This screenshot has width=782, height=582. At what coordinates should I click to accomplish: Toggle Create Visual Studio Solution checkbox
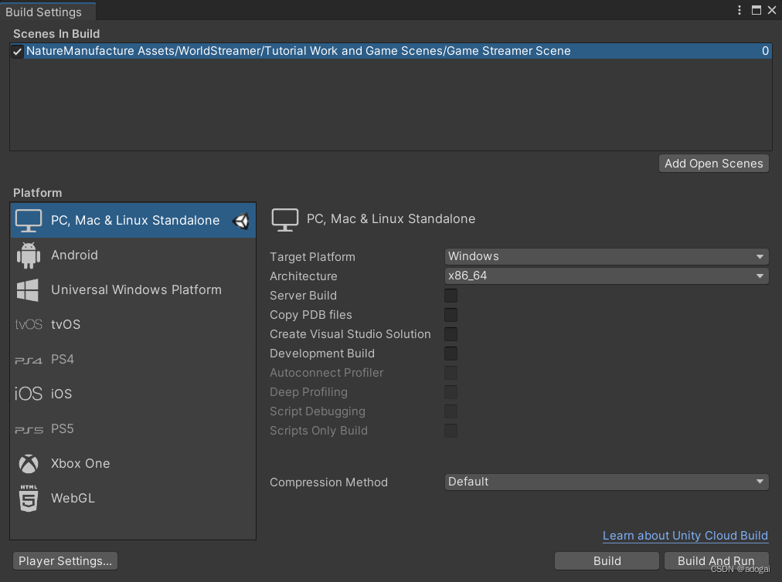click(x=450, y=334)
